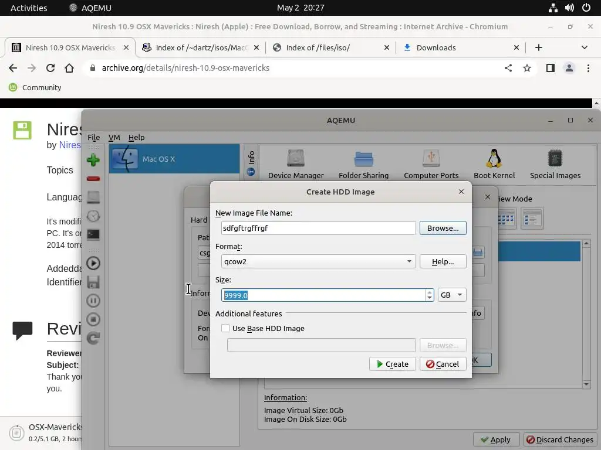This screenshot has height=450, width=601.
Task: Open Chromium three-dot menu
Action: (x=588, y=68)
